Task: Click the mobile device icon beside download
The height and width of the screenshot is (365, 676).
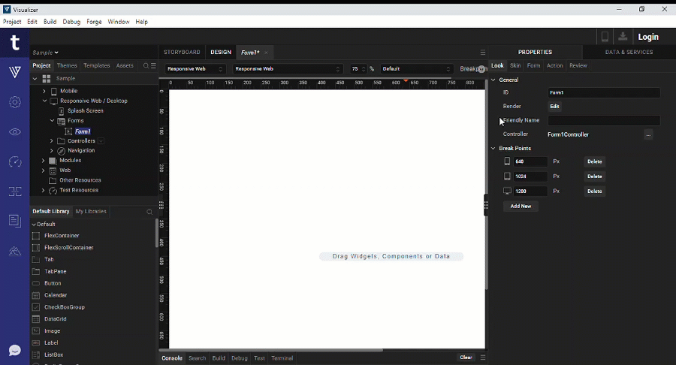Action: pyautogui.click(x=605, y=37)
